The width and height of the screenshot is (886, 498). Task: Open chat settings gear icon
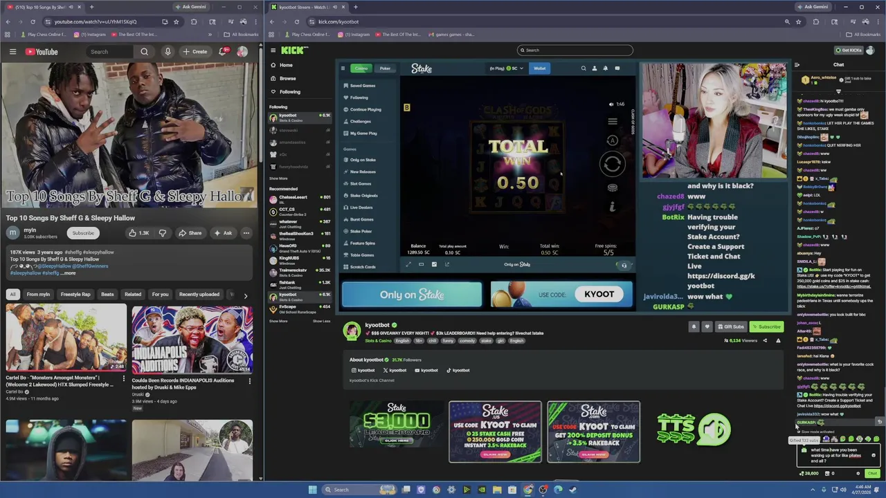click(858, 474)
